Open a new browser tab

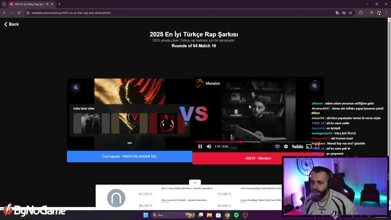click(59, 4)
